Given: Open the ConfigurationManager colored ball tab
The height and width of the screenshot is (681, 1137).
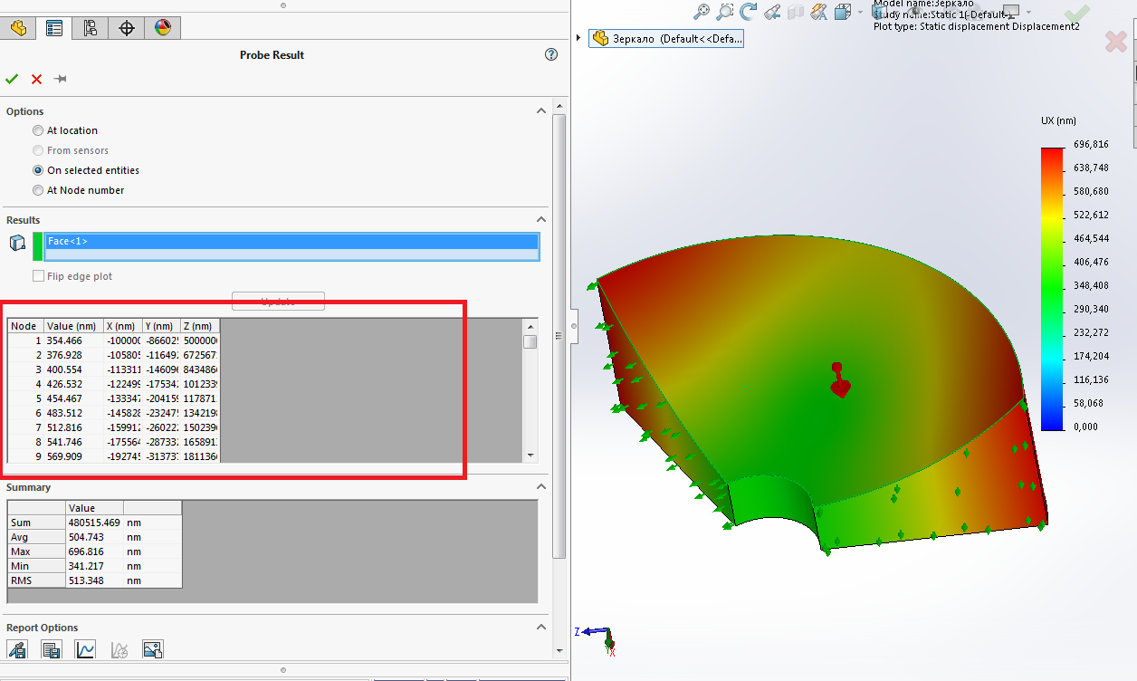Looking at the screenshot, I should tap(161, 28).
